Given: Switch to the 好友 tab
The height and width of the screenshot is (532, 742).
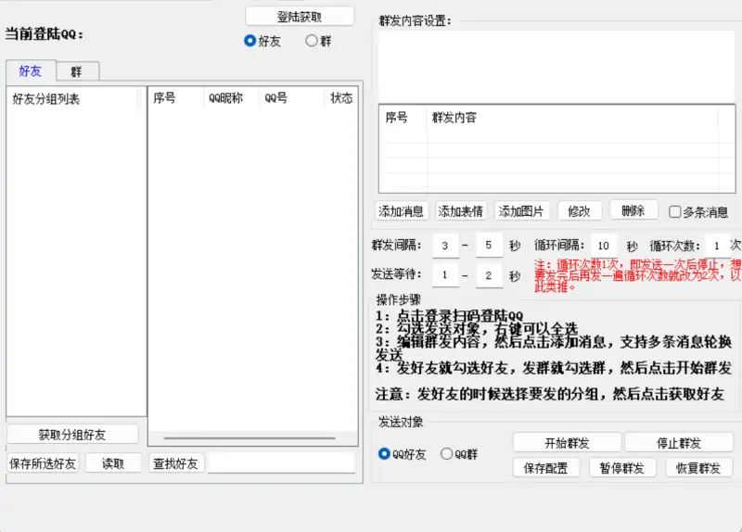Looking at the screenshot, I should [x=31, y=71].
